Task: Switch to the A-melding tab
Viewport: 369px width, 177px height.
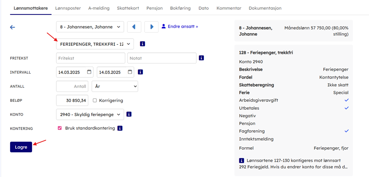Action: pos(99,8)
